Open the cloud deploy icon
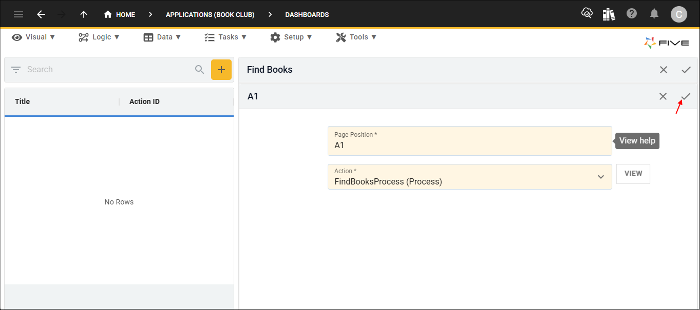 (587, 14)
